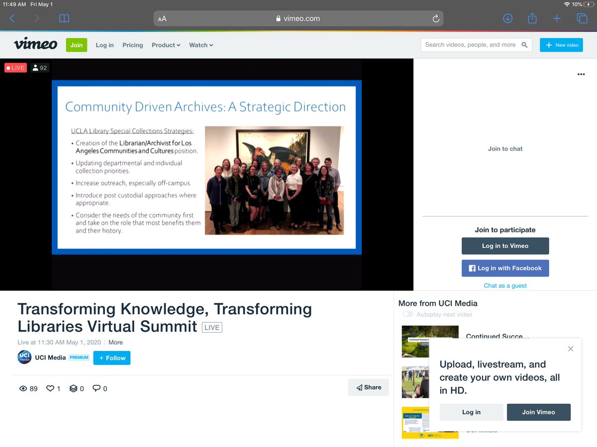The width and height of the screenshot is (597, 447).
Task: Click the 92 viewers count badge
Action: (40, 68)
